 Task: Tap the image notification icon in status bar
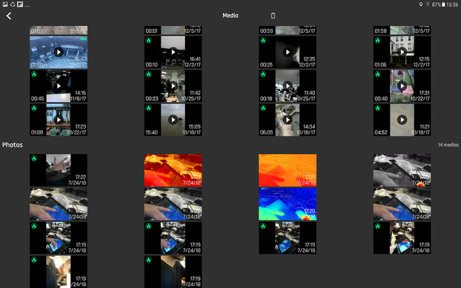(x=5, y=4)
